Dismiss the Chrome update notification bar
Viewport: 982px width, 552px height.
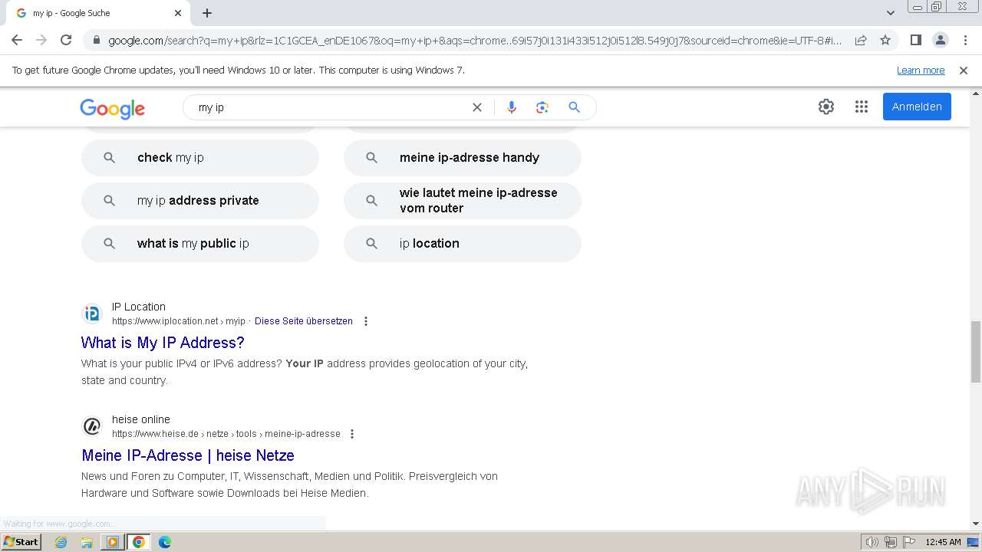pyautogui.click(x=964, y=71)
